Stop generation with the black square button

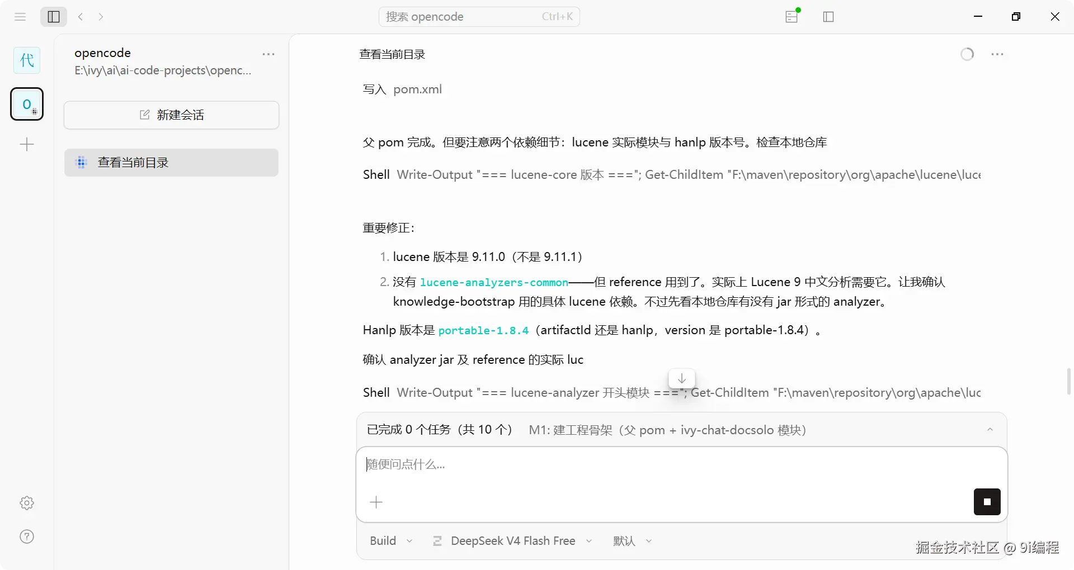987,502
